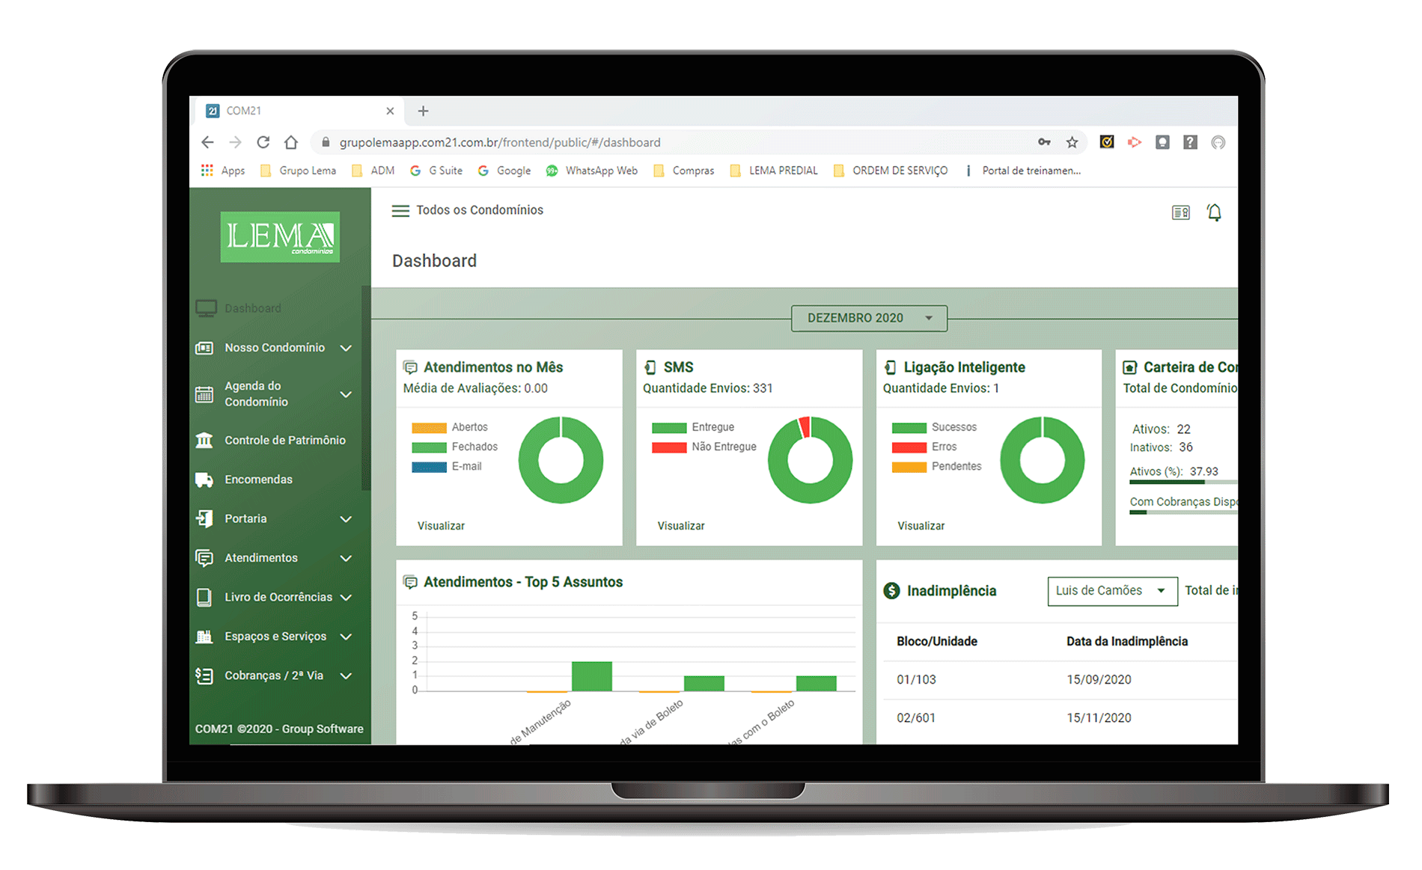Click the Portaria door icon
Viewport: 1422px width, 870px height.
204,518
